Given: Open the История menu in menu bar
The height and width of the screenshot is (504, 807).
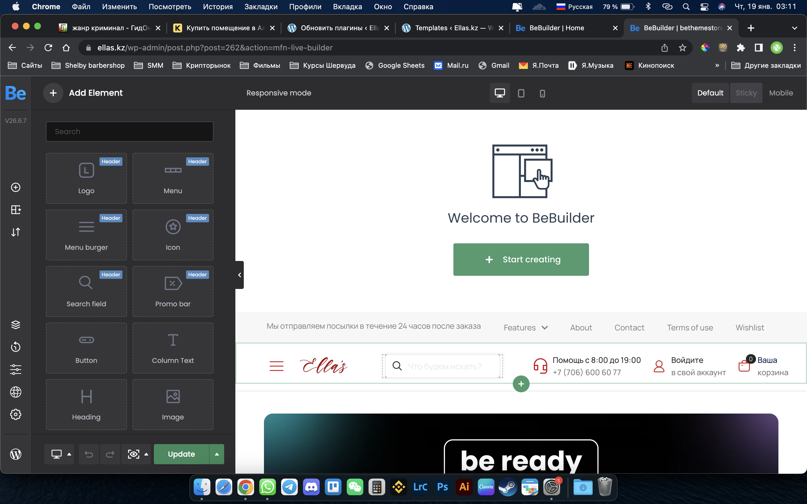Looking at the screenshot, I should [x=218, y=7].
